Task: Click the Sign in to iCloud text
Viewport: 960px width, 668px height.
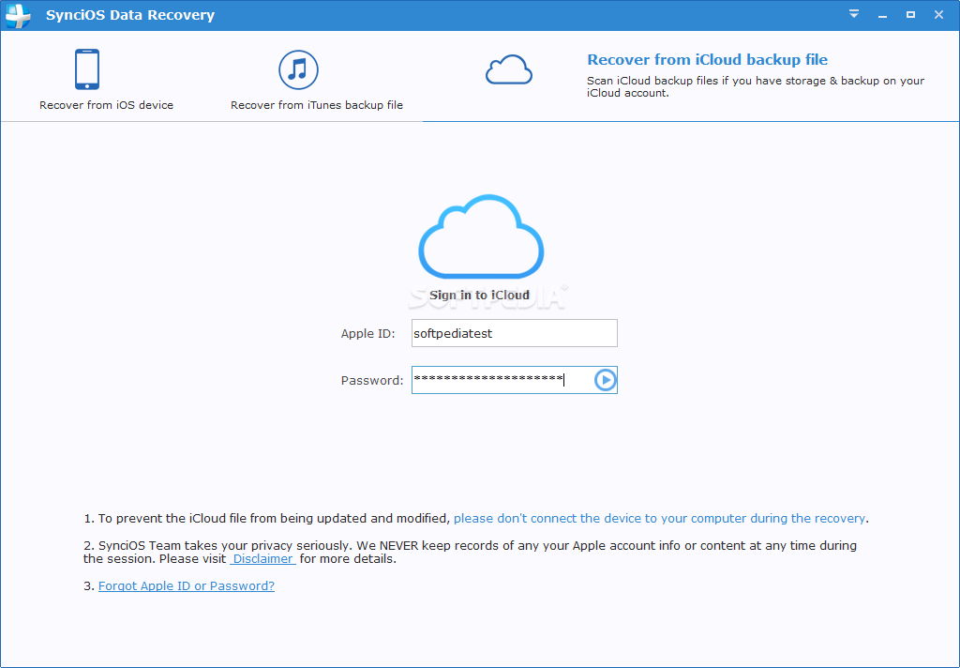Action: [479, 295]
